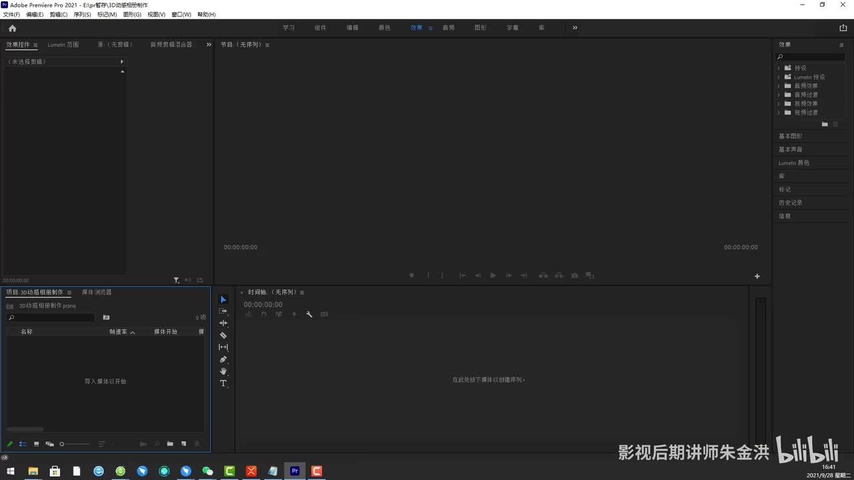
Task: Toggle captions track options icon in timeline
Action: click(x=324, y=314)
